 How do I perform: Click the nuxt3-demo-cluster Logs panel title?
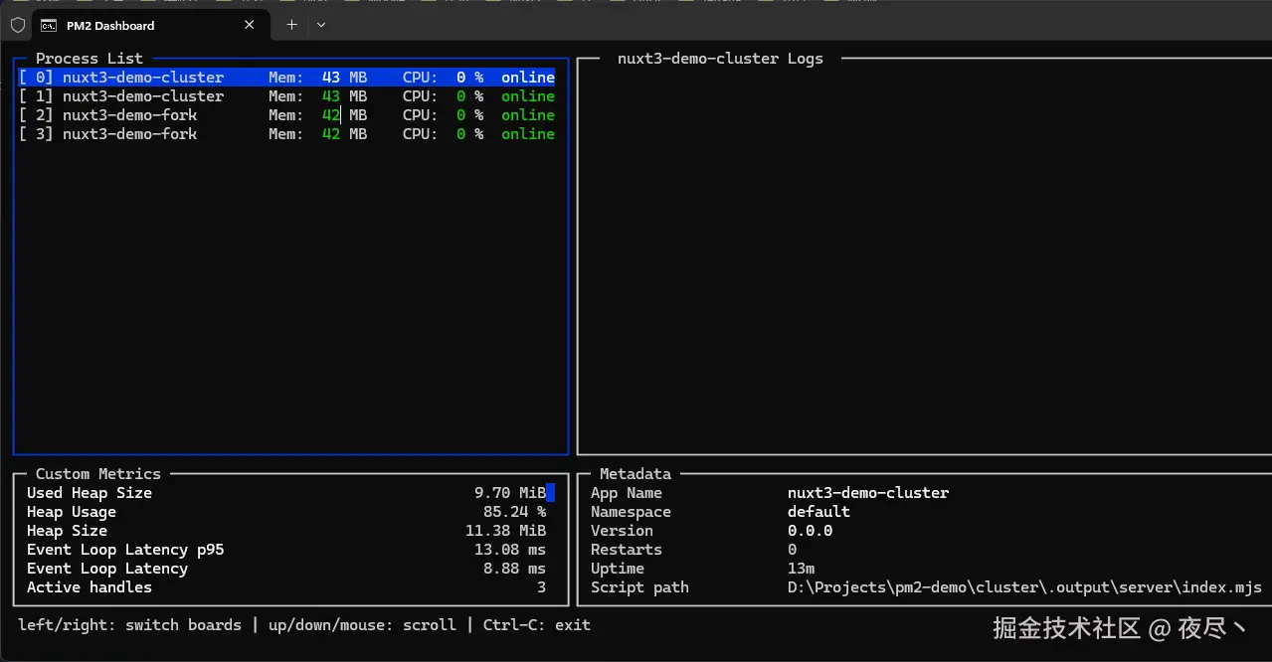click(720, 59)
